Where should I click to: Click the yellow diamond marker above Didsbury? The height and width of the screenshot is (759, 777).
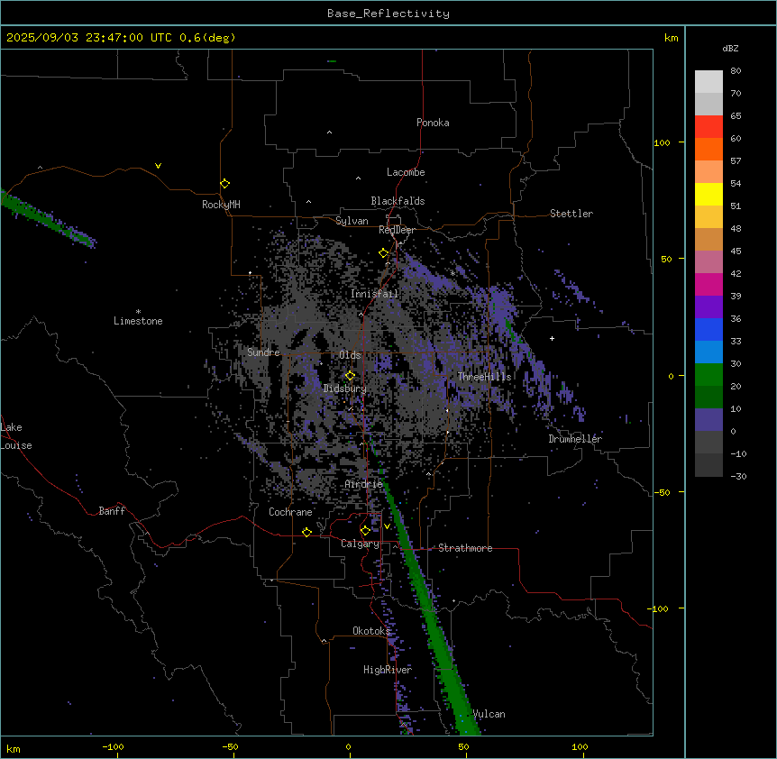(350, 376)
